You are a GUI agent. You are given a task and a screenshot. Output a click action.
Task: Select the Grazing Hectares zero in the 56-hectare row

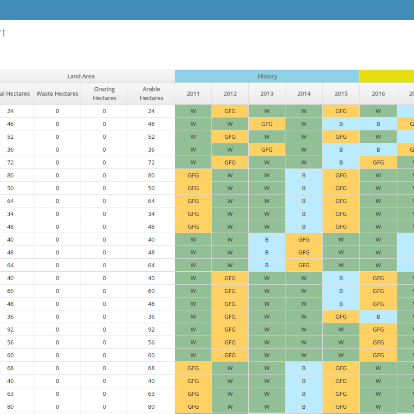point(104,342)
